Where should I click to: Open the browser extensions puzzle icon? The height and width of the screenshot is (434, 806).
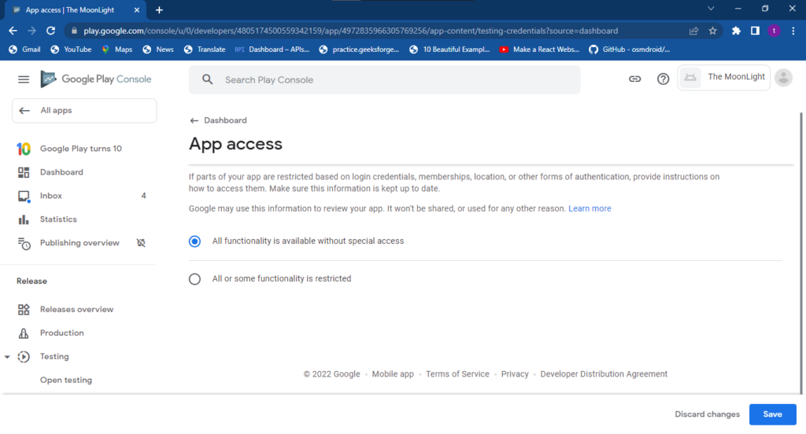click(736, 31)
